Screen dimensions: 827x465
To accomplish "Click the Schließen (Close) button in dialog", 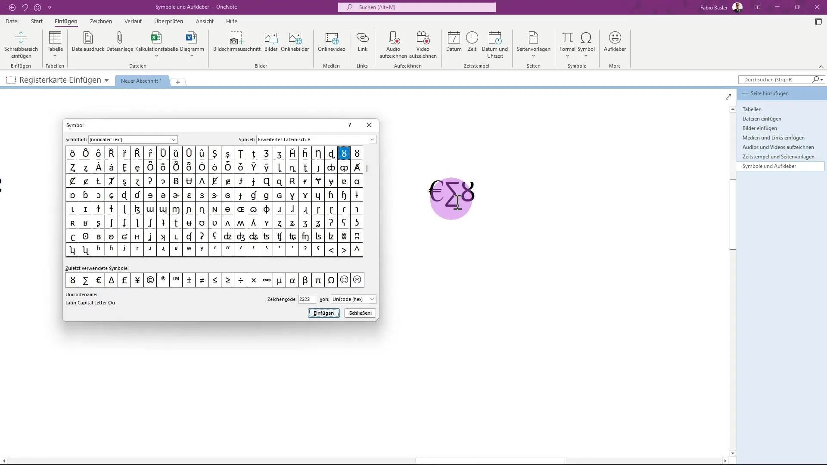I will pos(360,313).
